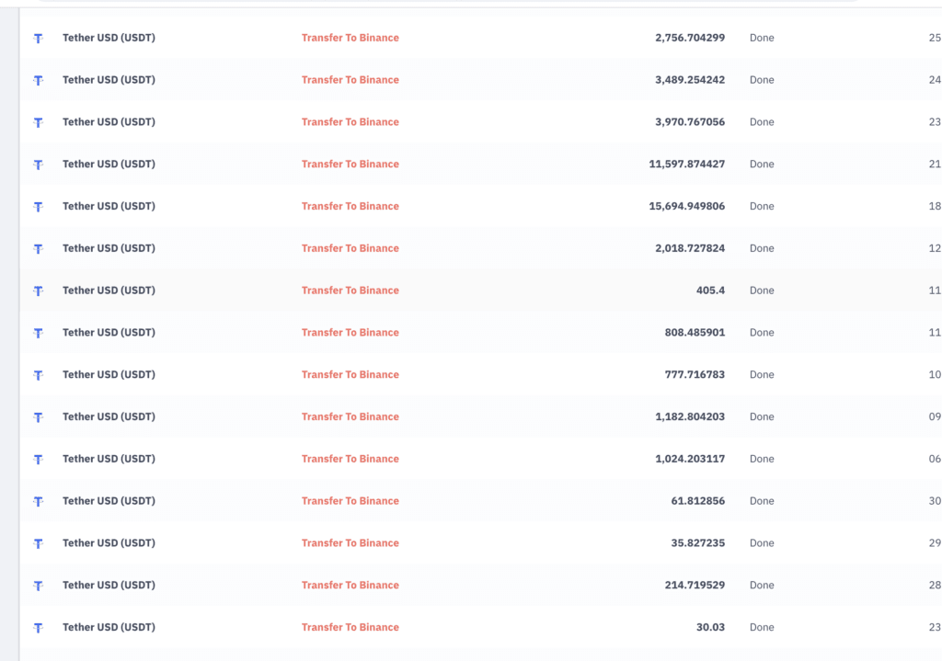Click Tether icon beside 3,489.254242 row
Viewport: 942px width, 661px height.
point(38,81)
